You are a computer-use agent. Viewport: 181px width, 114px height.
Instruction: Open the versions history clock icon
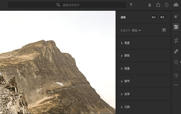pyautogui.click(x=176, y=76)
